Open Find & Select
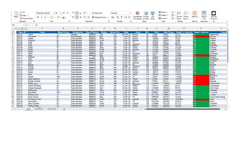Viewport: 239px width, 161px height. pos(186,15)
